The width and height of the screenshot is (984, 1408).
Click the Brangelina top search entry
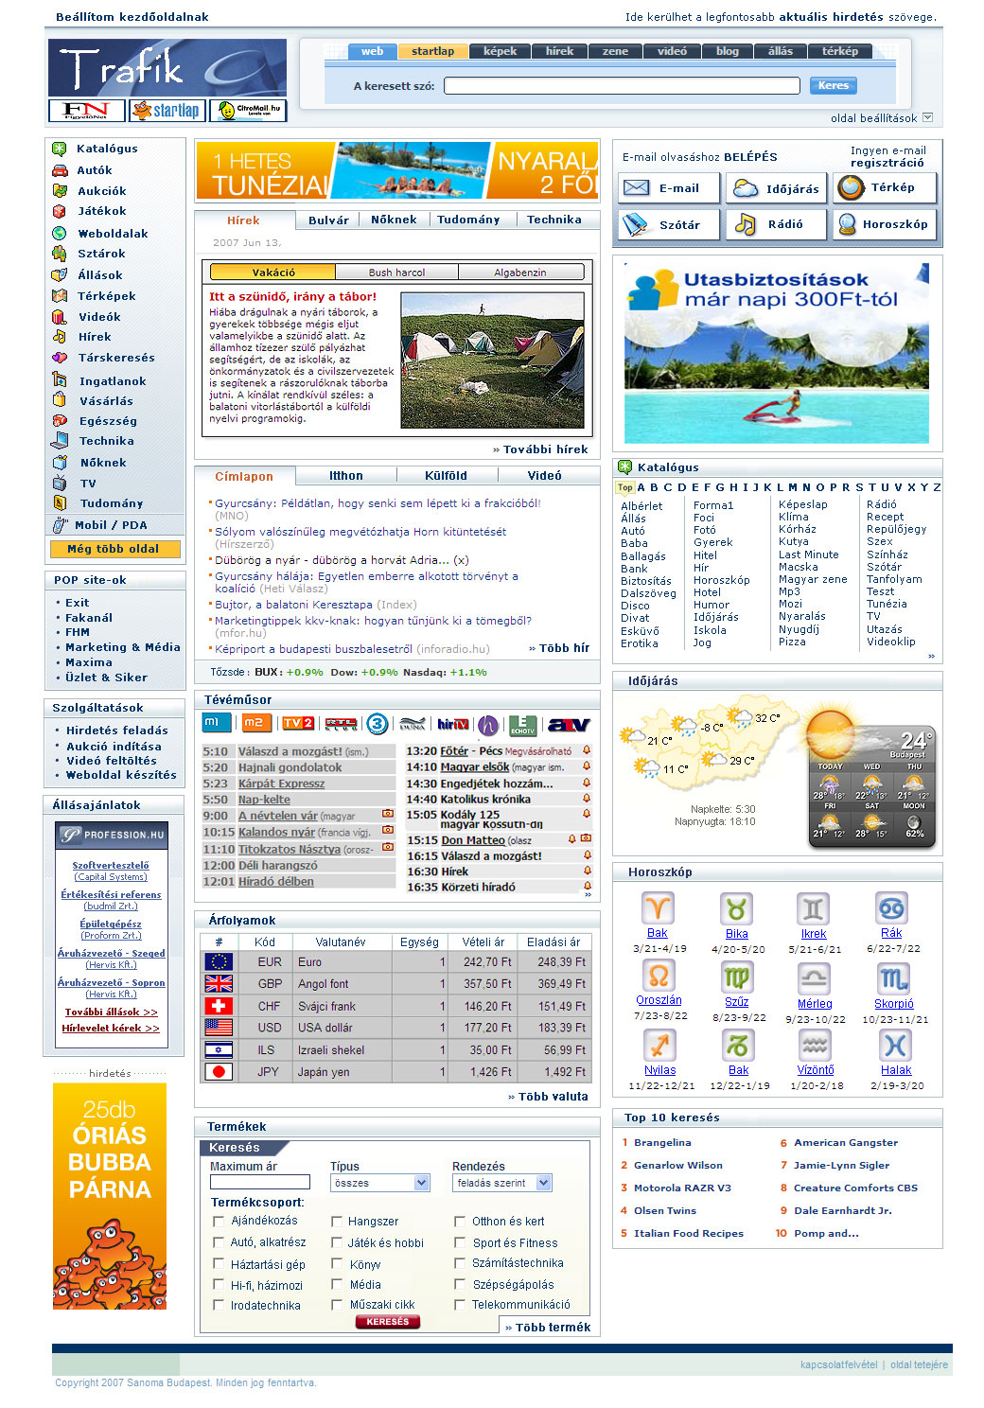662,1142
